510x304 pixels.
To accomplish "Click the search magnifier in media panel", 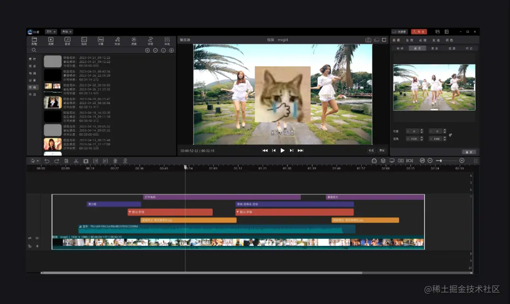I will click(x=34, y=50).
